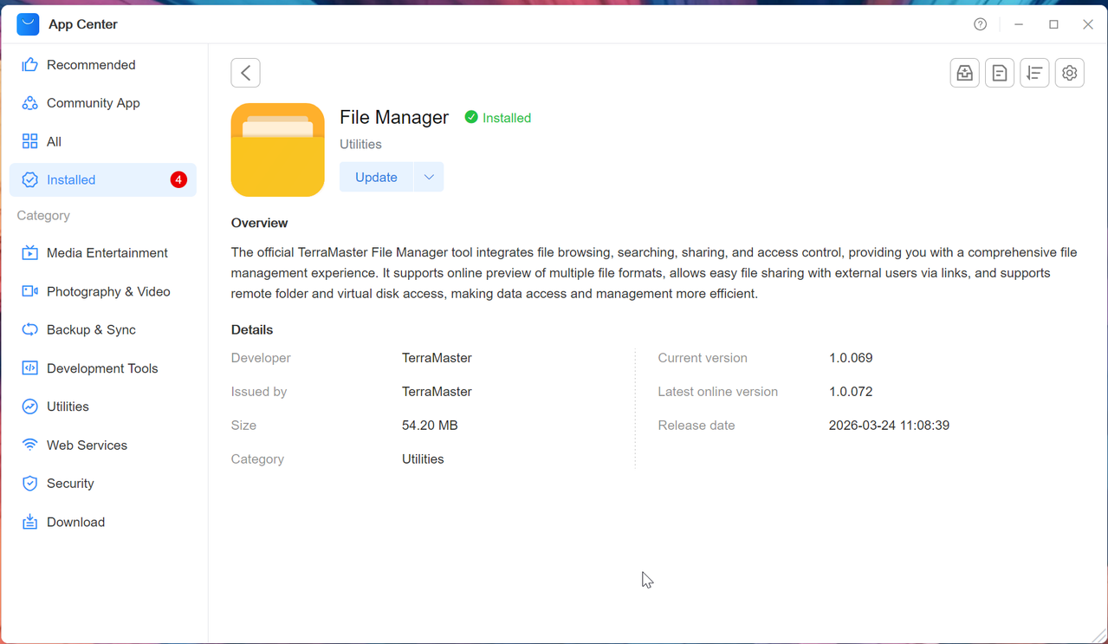Click the File Manager folder icon

click(x=278, y=150)
